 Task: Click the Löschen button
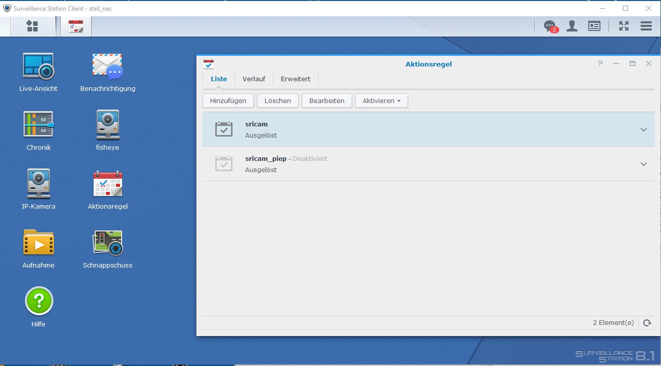point(278,101)
